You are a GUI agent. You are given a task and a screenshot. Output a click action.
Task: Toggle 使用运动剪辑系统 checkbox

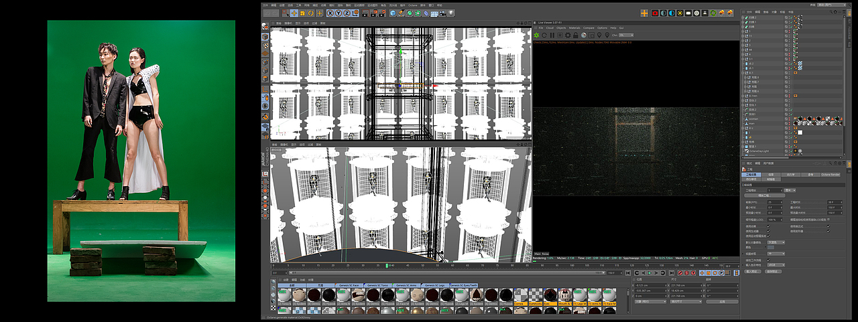[769, 236]
